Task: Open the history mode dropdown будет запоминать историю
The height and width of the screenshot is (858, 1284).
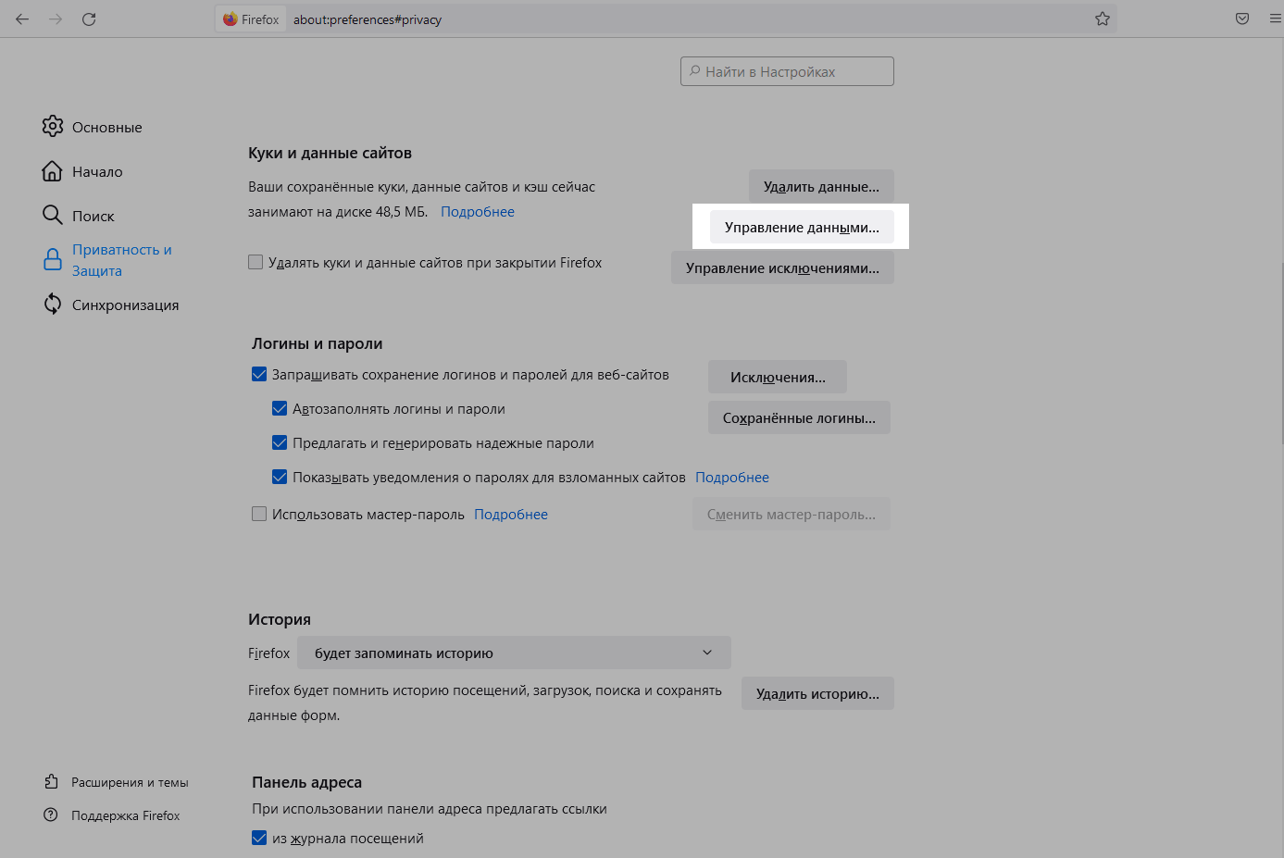Action: point(514,653)
